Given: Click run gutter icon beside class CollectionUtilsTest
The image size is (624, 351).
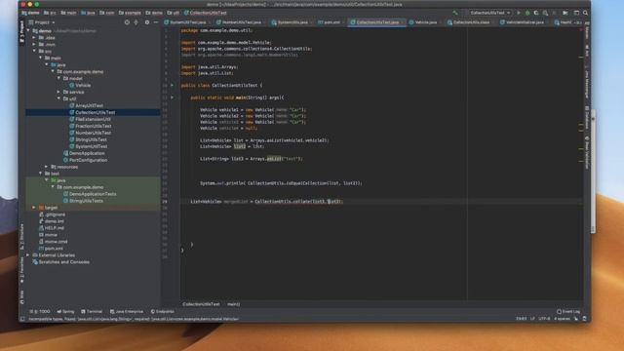Looking at the screenshot, I should point(173,85).
